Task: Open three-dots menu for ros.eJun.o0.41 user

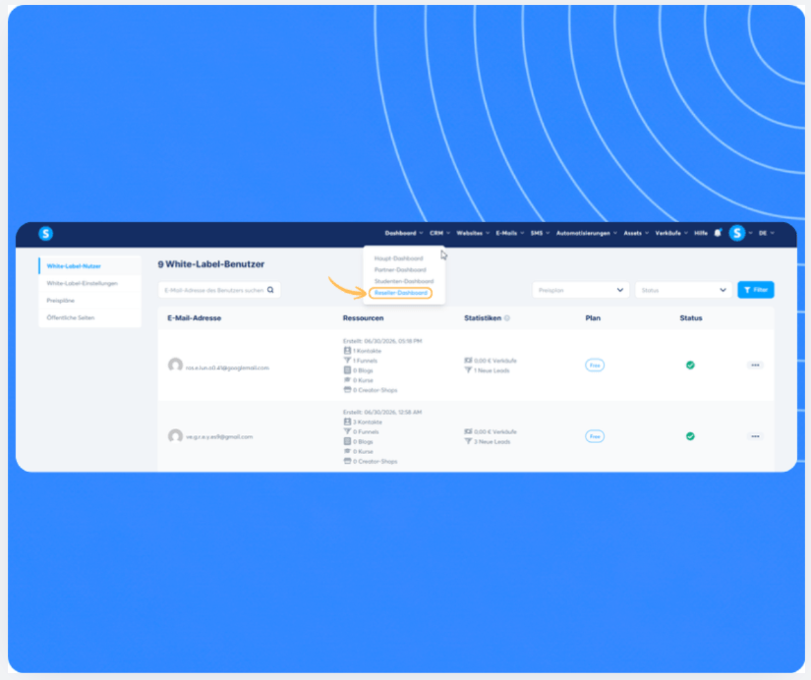Action: coord(755,366)
